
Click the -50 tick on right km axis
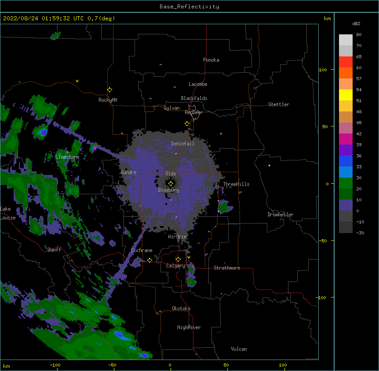[323, 241]
